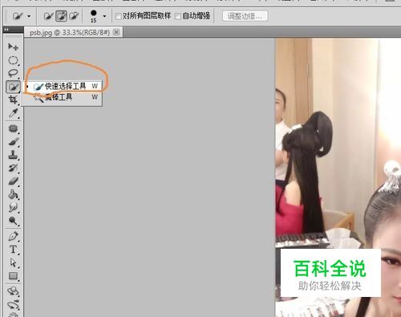Open the brush picker dropdown arrow
401x317 pixels.
104,16
